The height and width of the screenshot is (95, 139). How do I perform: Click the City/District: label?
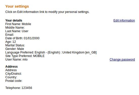13,74
